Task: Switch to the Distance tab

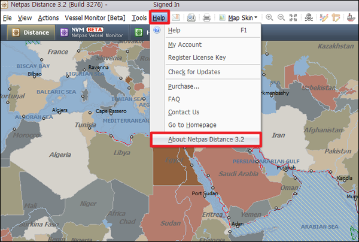Action: (x=31, y=32)
